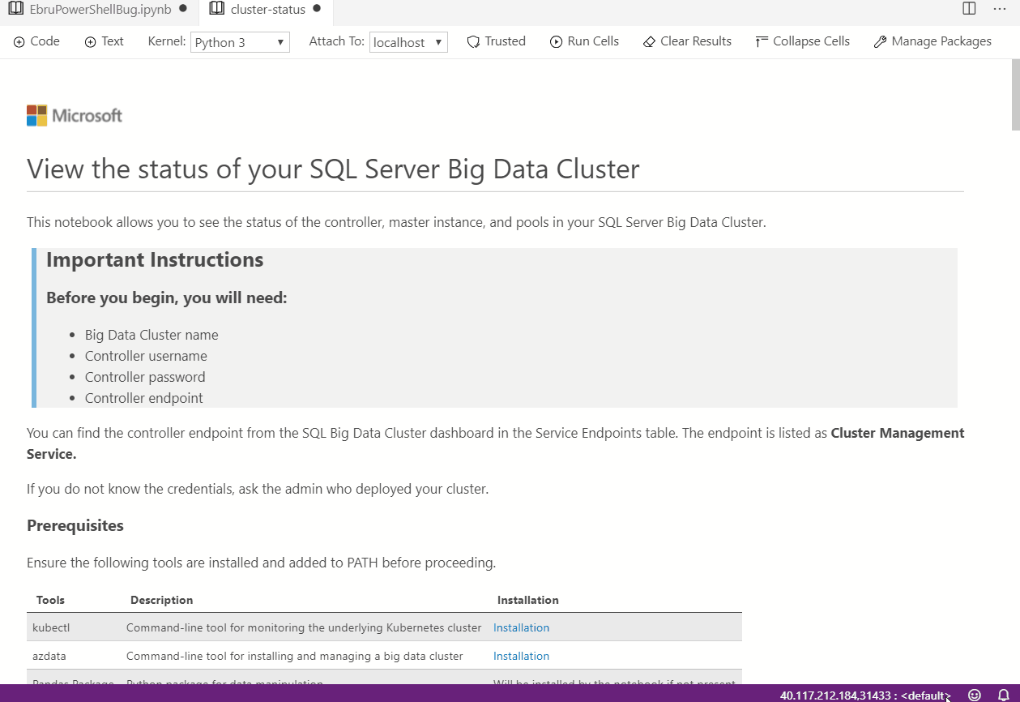Clear Results with the eraser icon
The height and width of the screenshot is (702, 1020).
coord(686,41)
